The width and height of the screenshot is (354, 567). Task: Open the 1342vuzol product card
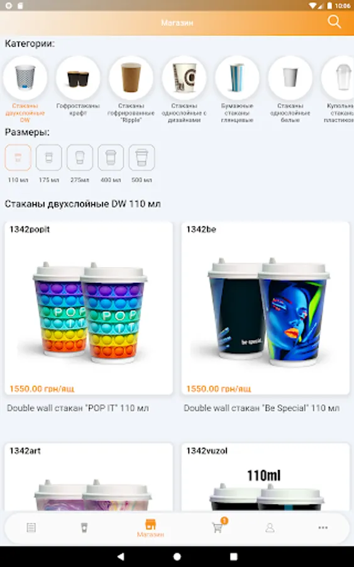pyautogui.click(x=265, y=477)
